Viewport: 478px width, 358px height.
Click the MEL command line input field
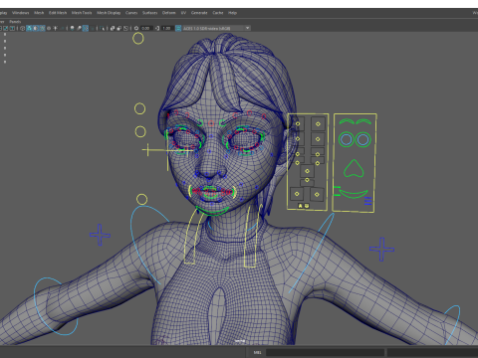[325, 352]
